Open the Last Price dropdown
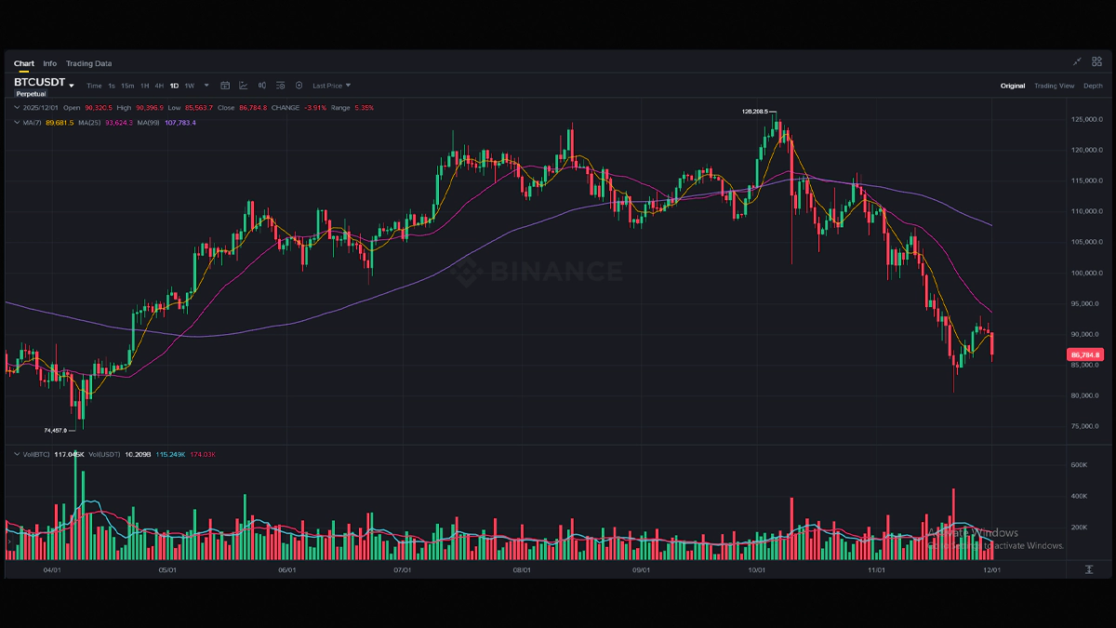1116x628 pixels. point(331,86)
